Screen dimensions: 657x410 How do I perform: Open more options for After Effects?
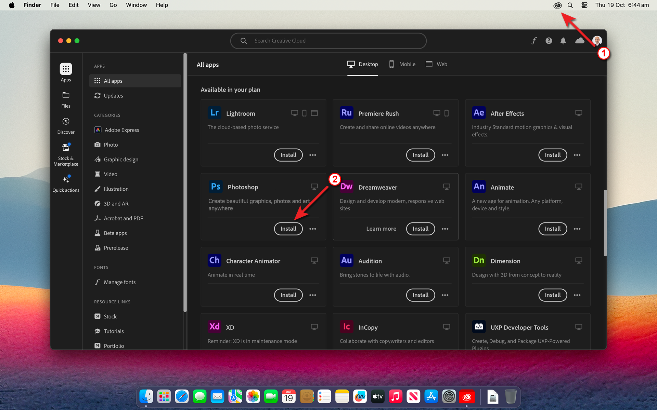point(577,155)
